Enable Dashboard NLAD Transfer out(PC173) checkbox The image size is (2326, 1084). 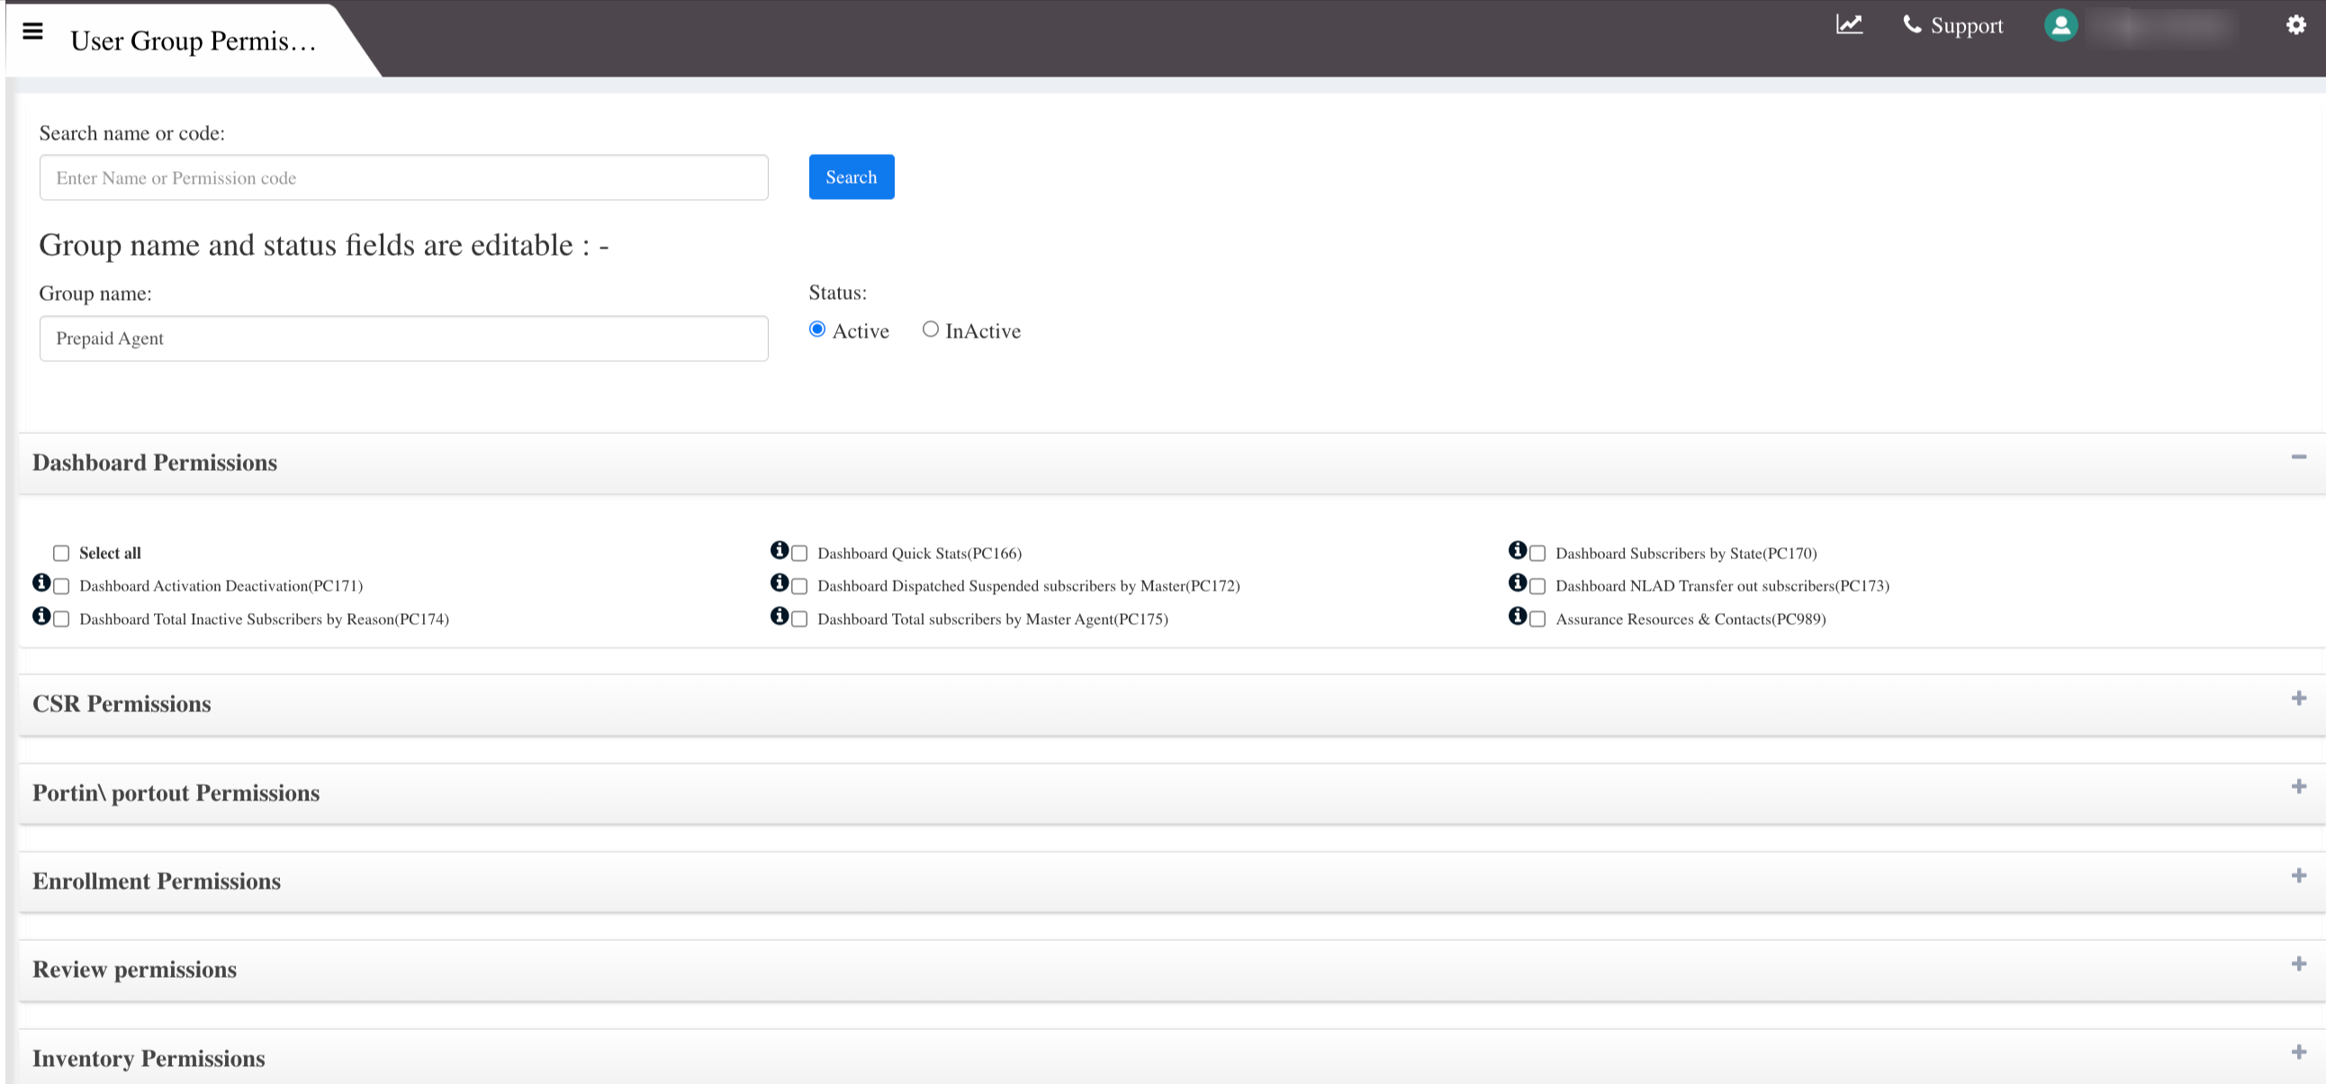(x=1537, y=586)
